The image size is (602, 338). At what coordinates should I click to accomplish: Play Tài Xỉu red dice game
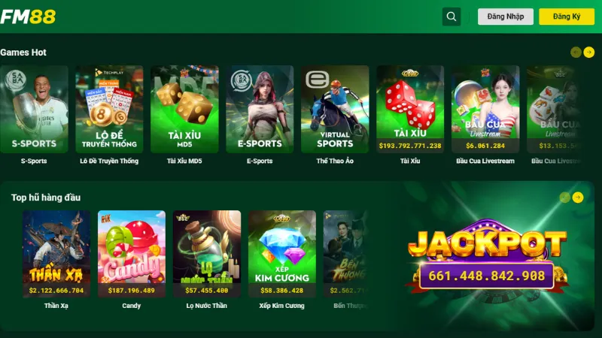(x=410, y=109)
